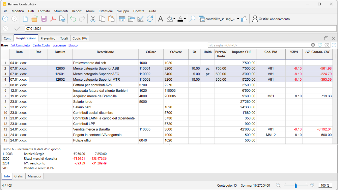338x190 pixels.
Task: Undo the last operation
Action: click(x=73, y=19)
